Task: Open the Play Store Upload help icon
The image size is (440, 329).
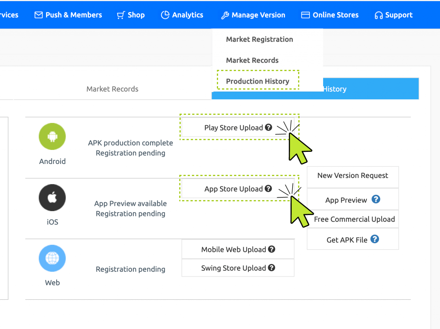Action: (x=268, y=128)
